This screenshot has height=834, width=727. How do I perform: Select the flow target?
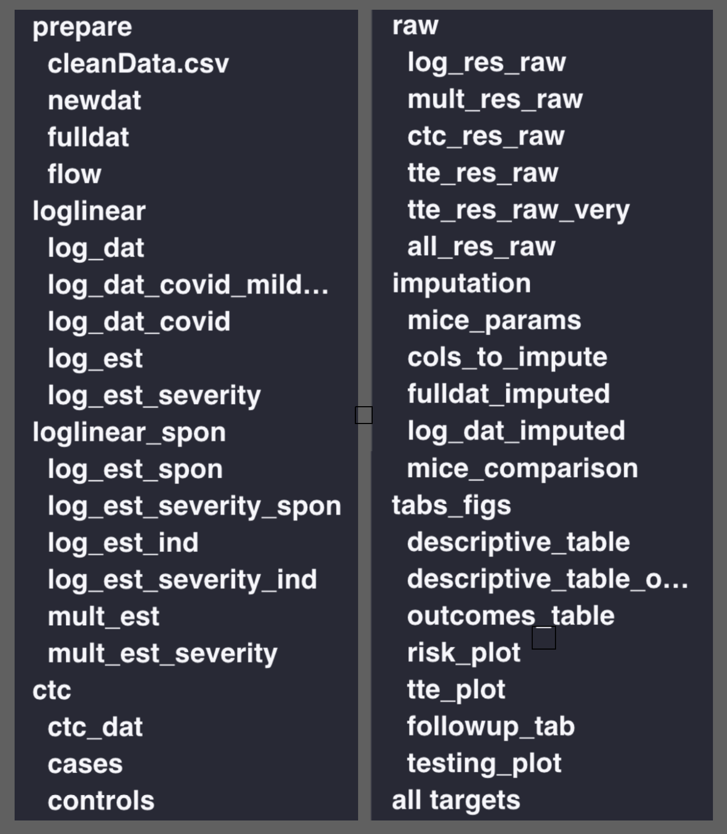click(x=75, y=174)
